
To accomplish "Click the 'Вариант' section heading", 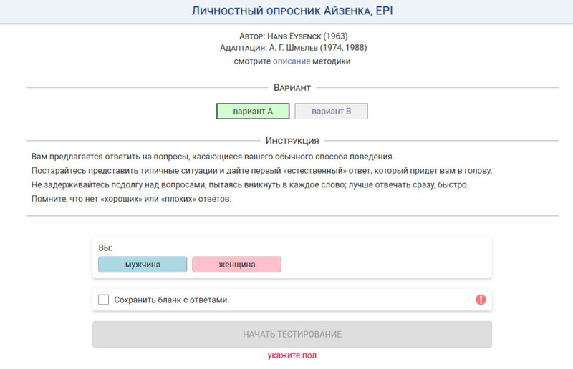I will tap(292, 87).
